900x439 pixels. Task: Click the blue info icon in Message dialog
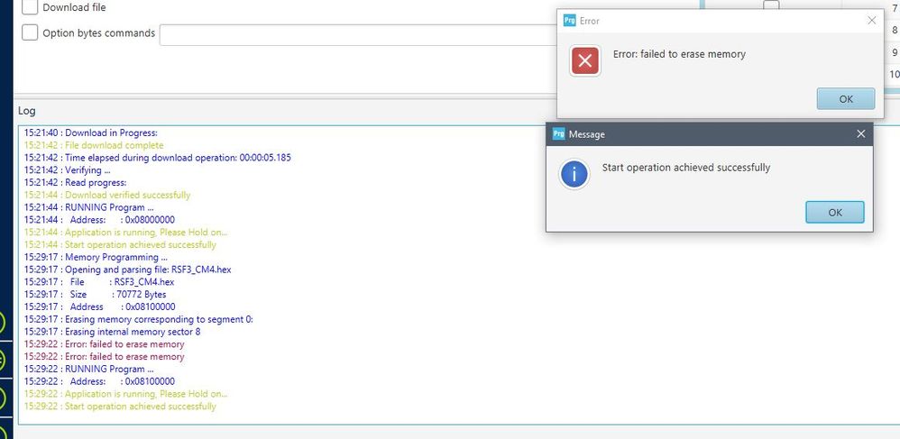[574, 175]
